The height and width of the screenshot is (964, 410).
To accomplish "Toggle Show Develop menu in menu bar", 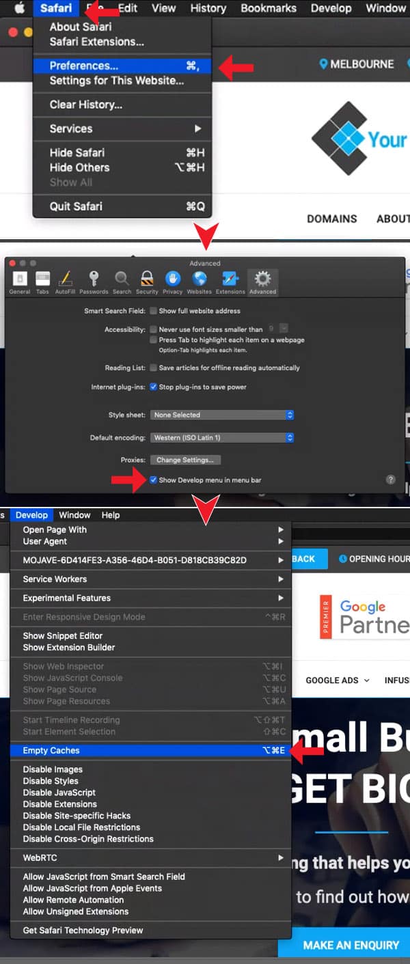I will click(154, 480).
